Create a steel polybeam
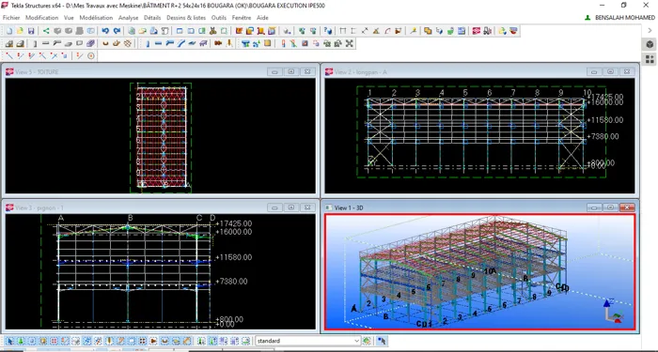The width and height of the screenshot is (658, 352). [x=56, y=43]
